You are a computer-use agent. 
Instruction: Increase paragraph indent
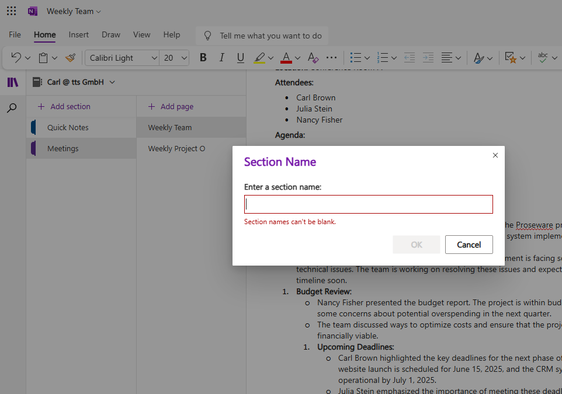tap(428, 58)
